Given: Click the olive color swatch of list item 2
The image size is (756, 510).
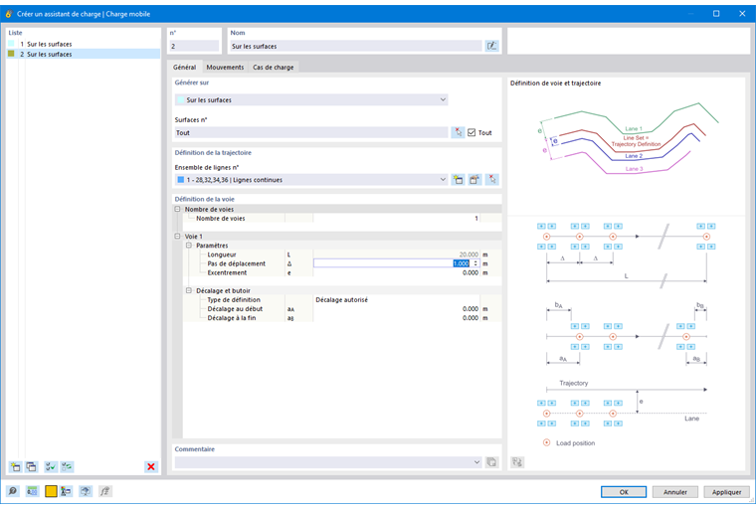Looking at the screenshot, I should point(11,54).
